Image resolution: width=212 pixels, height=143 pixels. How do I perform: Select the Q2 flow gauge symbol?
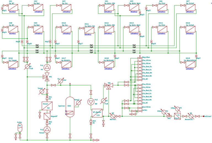click(x=103, y=101)
